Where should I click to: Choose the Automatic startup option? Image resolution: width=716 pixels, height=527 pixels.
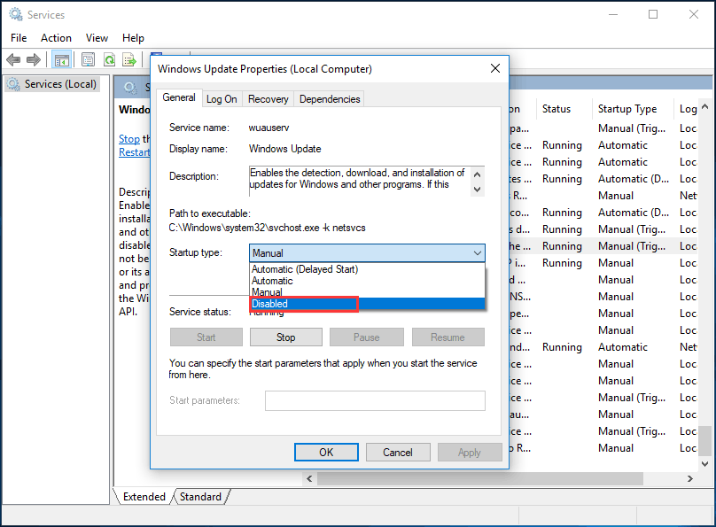(x=367, y=281)
